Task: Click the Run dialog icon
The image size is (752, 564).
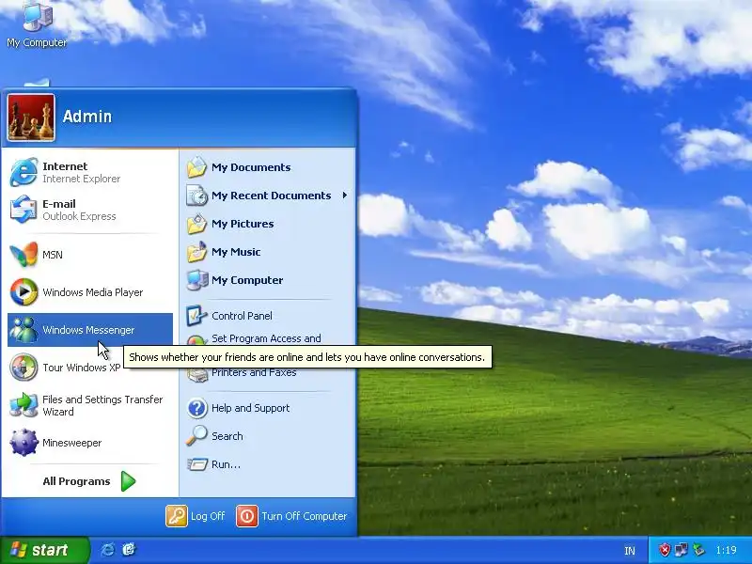Action: [x=196, y=464]
